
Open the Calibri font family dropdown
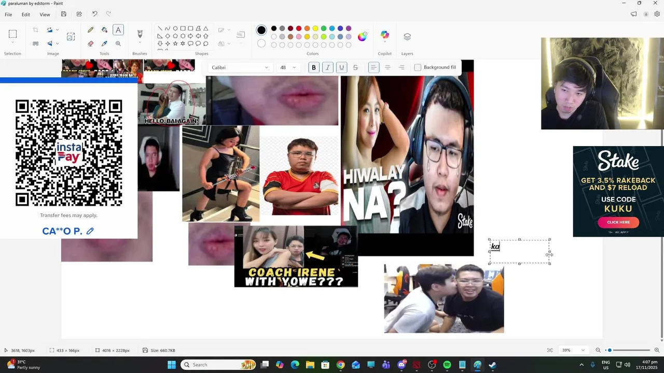(240, 67)
